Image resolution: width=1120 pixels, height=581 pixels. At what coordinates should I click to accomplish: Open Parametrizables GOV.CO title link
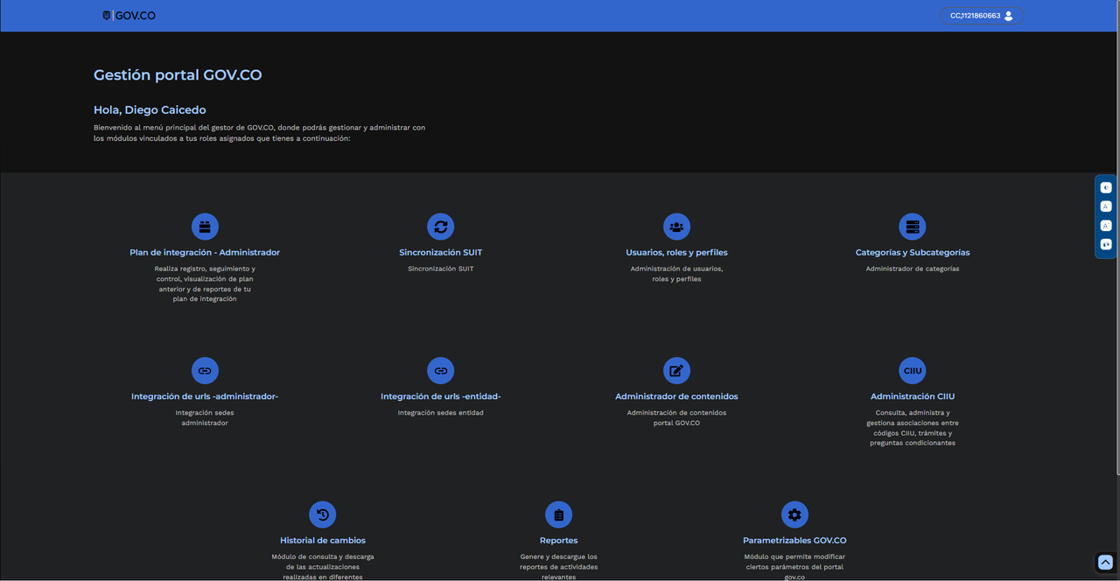794,540
